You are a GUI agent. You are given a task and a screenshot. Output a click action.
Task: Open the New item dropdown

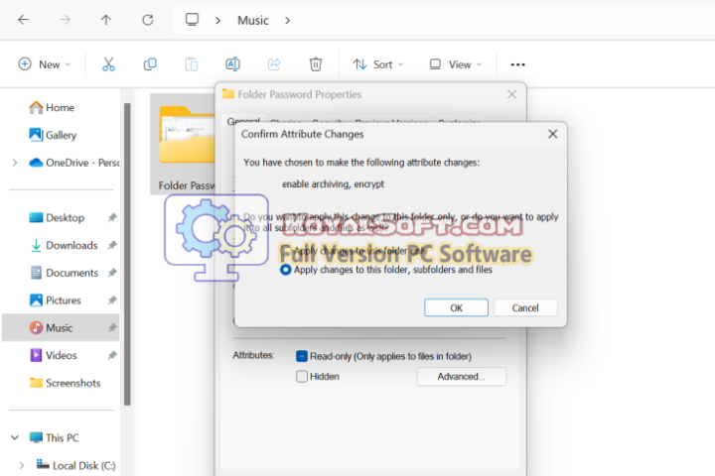[x=45, y=64]
